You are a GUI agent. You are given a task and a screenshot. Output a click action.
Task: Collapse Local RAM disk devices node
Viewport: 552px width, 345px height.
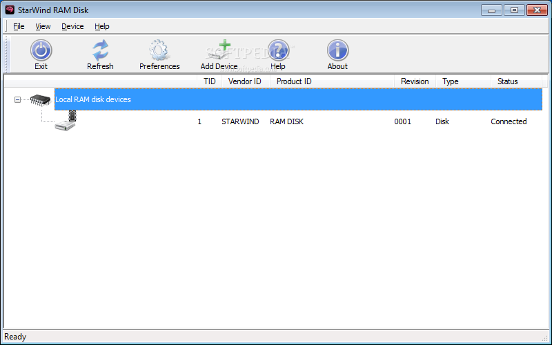[17, 100]
